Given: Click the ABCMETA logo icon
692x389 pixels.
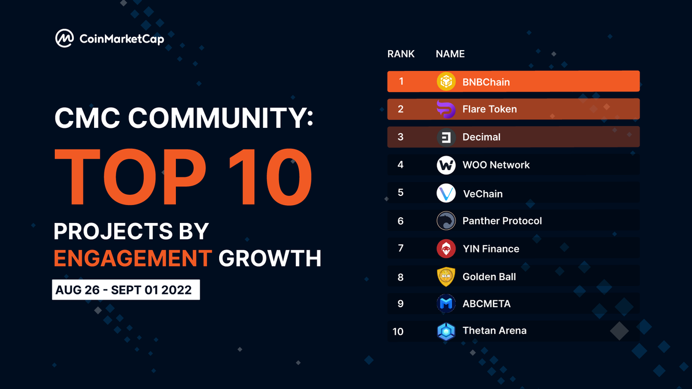Looking at the screenshot, I should click(x=446, y=304).
